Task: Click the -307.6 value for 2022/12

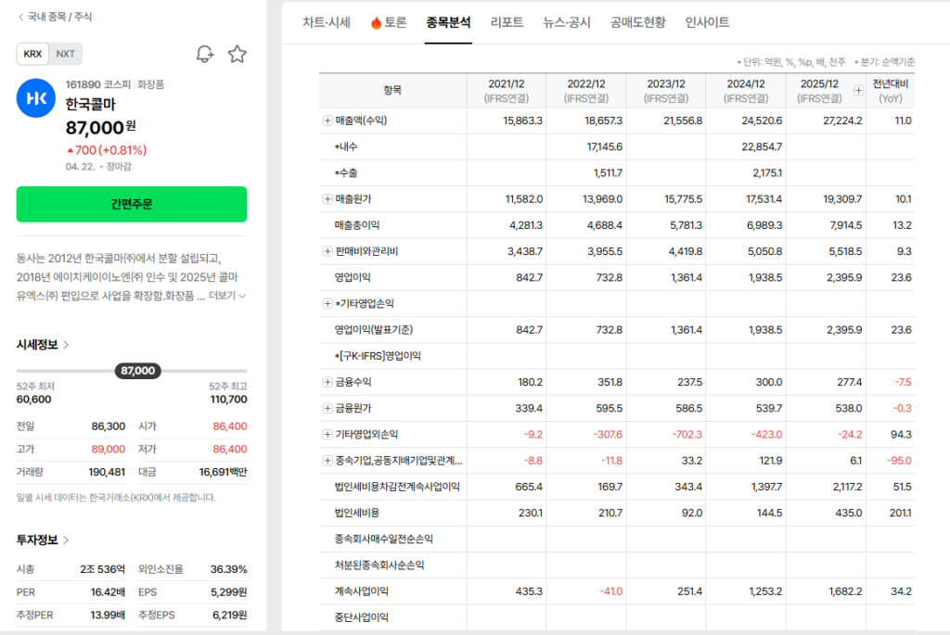Action: click(x=607, y=435)
